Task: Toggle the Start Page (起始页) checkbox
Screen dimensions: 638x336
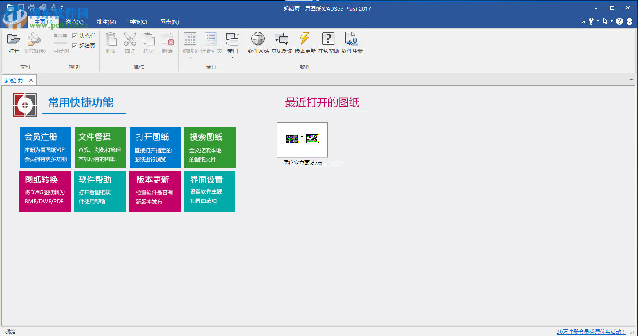Action: pyautogui.click(x=75, y=46)
